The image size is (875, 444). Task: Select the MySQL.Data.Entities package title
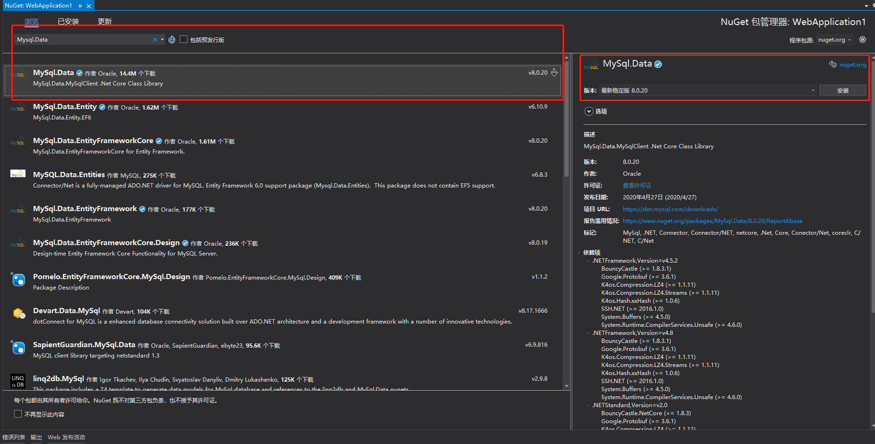tap(69, 175)
